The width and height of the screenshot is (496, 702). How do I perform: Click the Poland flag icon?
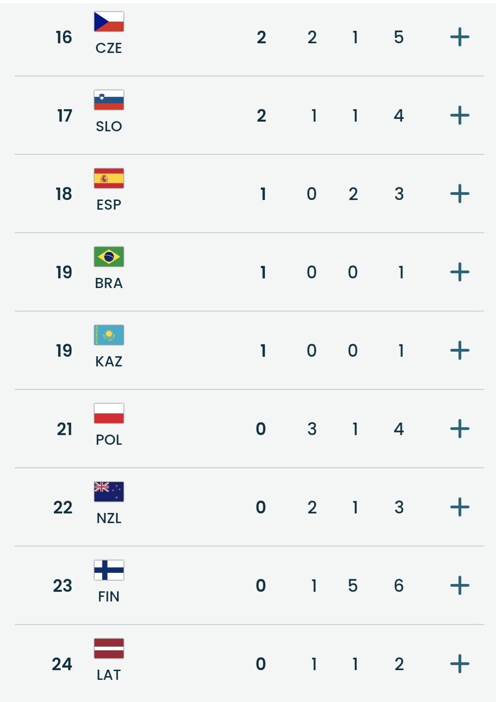click(x=109, y=413)
